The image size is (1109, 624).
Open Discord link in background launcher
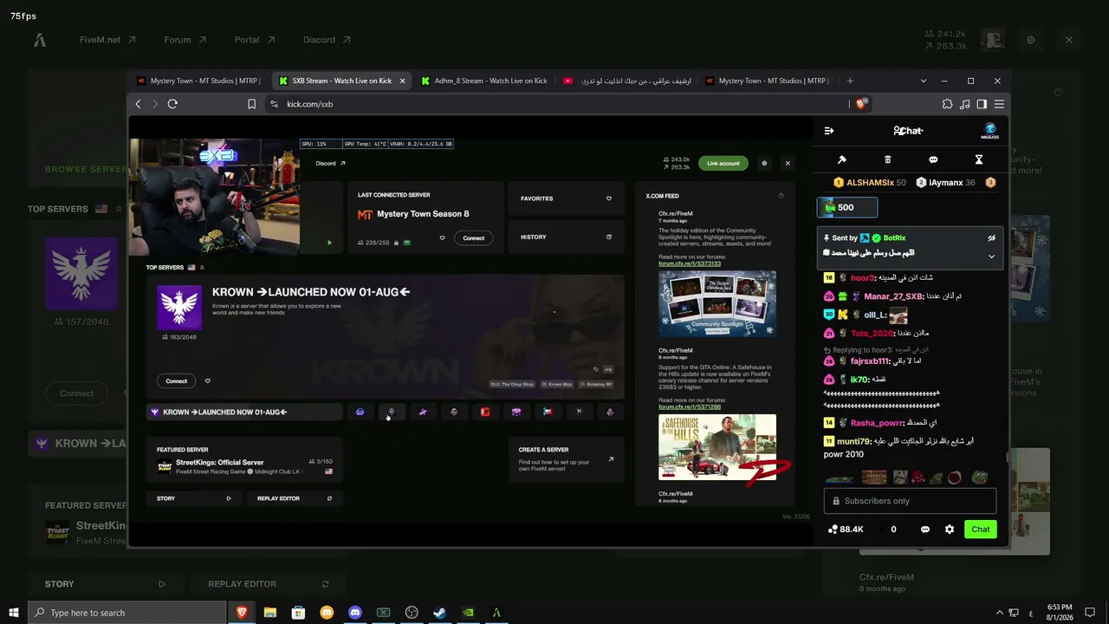point(327,40)
